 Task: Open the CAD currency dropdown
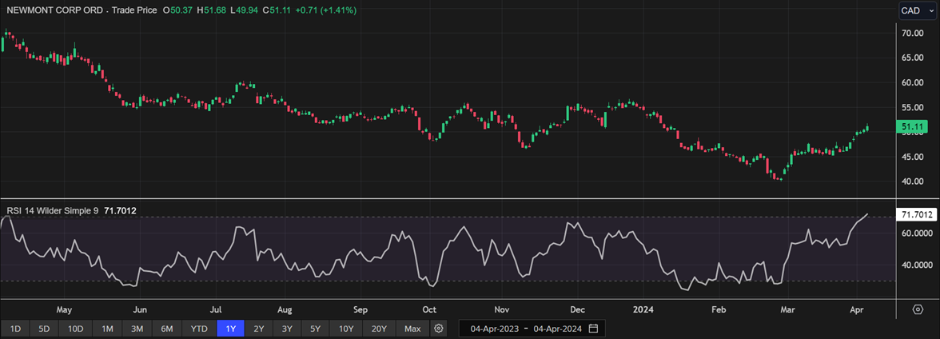coord(918,10)
